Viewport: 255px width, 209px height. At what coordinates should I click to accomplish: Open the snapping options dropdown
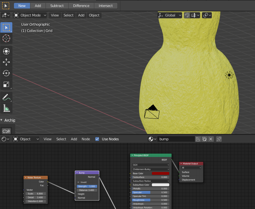point(195,15)
